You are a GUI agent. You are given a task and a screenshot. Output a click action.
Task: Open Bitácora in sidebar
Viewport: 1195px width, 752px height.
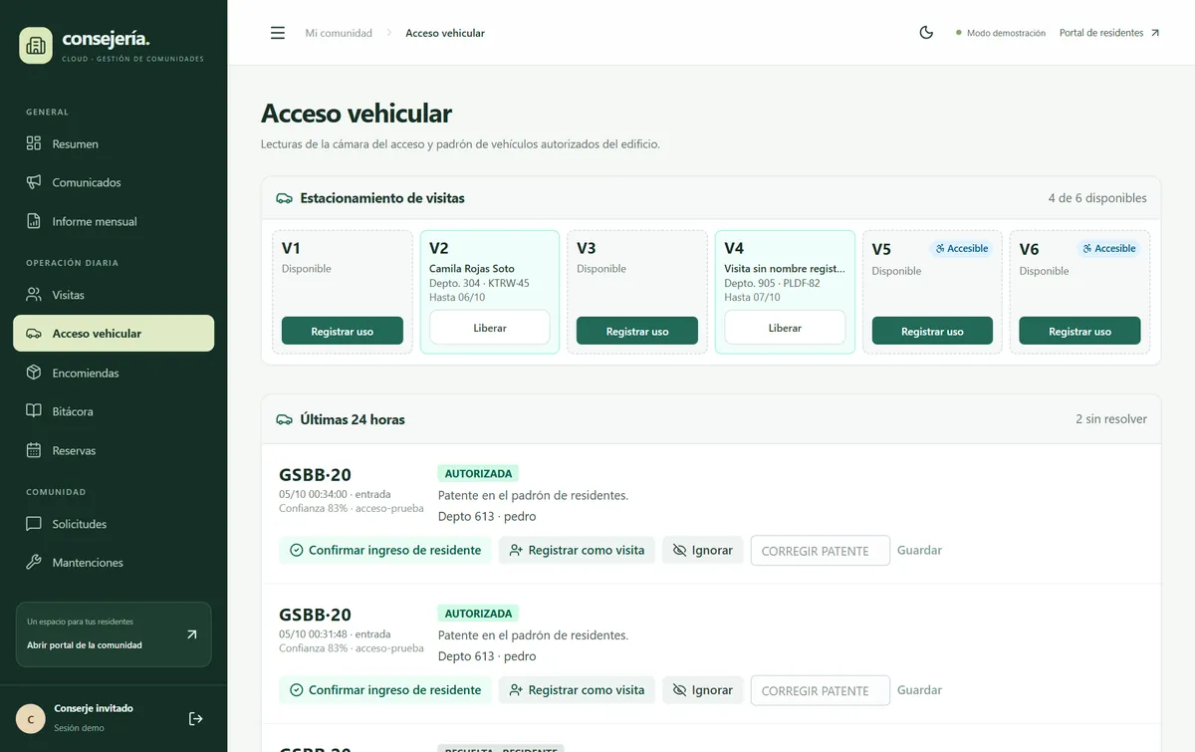(x=114, y=411)
